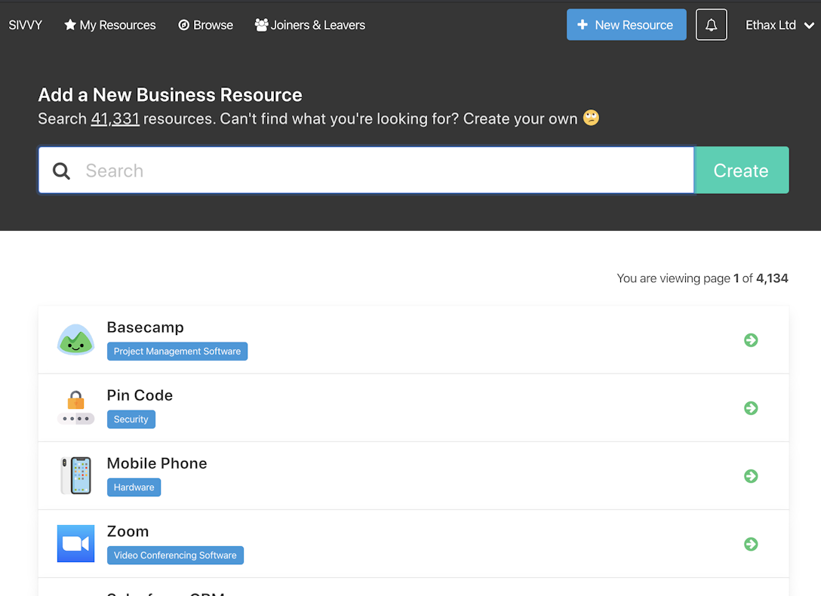
Task: Select the Project Management Software tag
Action: [x=177, y=352]
